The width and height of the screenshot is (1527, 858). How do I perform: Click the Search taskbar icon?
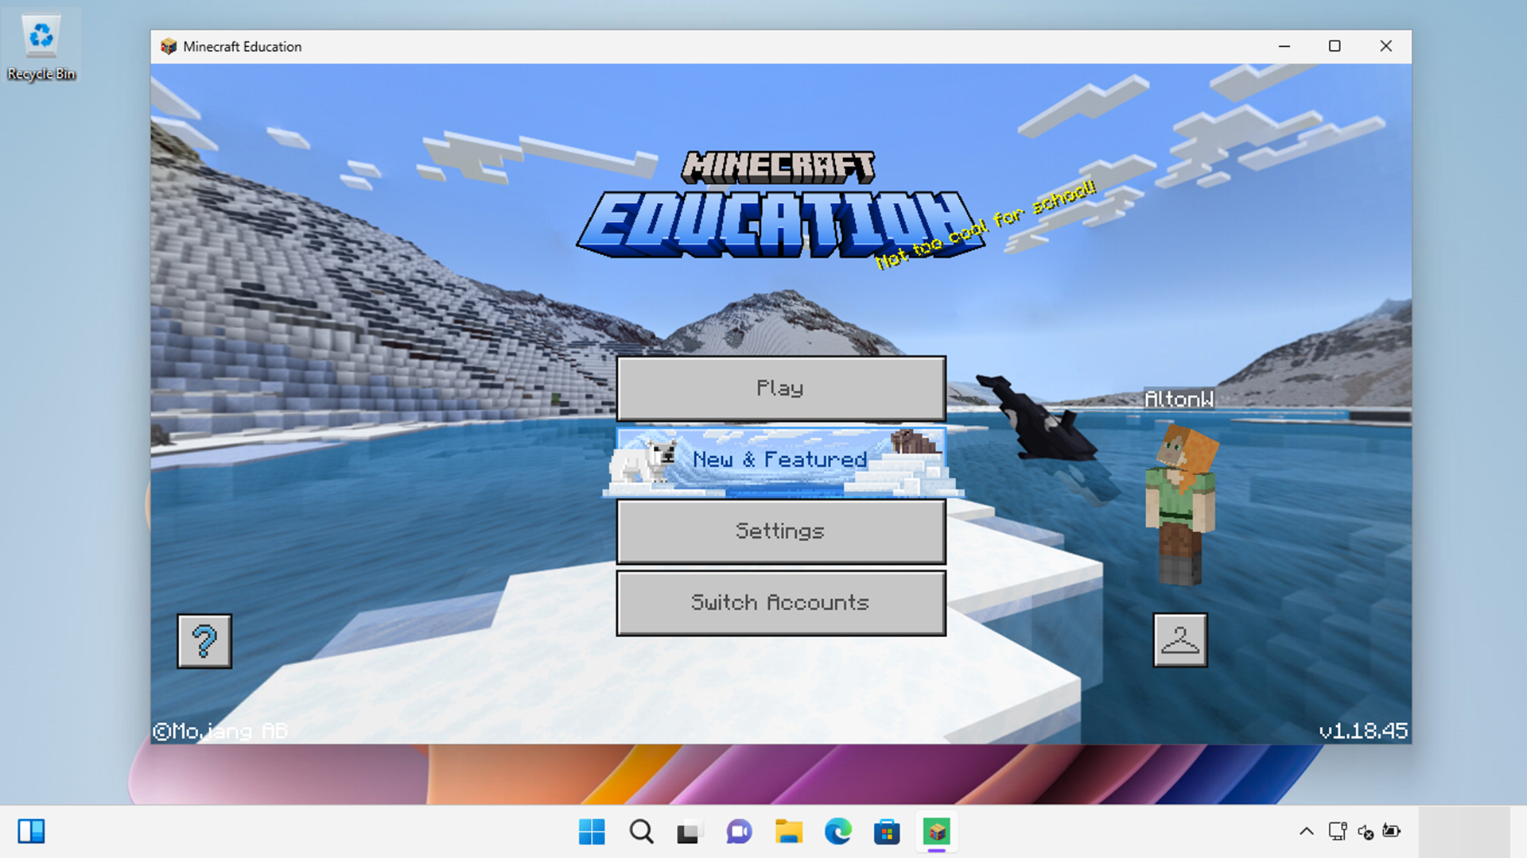[x=642, y=832]
